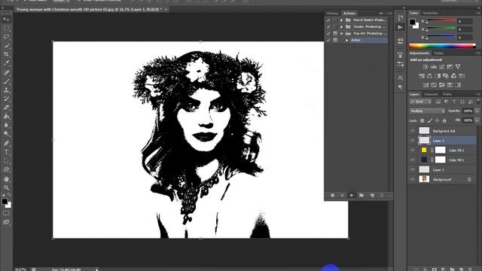Click the Stop playing/recording button
This screenshot has height=271, width=482.
[x=332, y=196]
